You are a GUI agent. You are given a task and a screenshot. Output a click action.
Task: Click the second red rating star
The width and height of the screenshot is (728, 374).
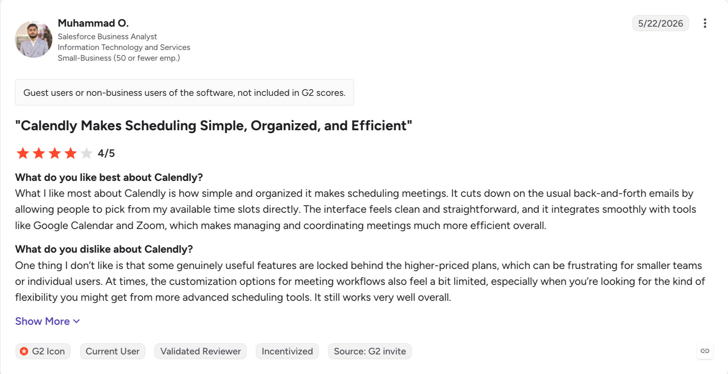[x=39, y=153]
